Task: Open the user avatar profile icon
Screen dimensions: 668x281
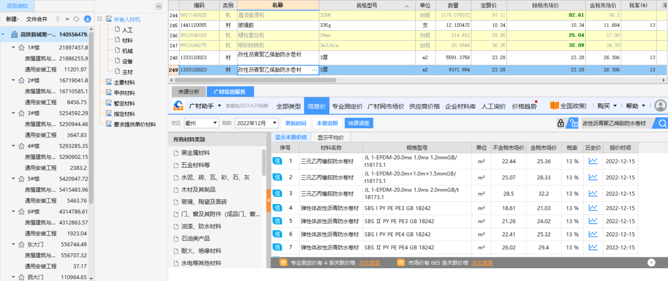Action: click(661, 106)
